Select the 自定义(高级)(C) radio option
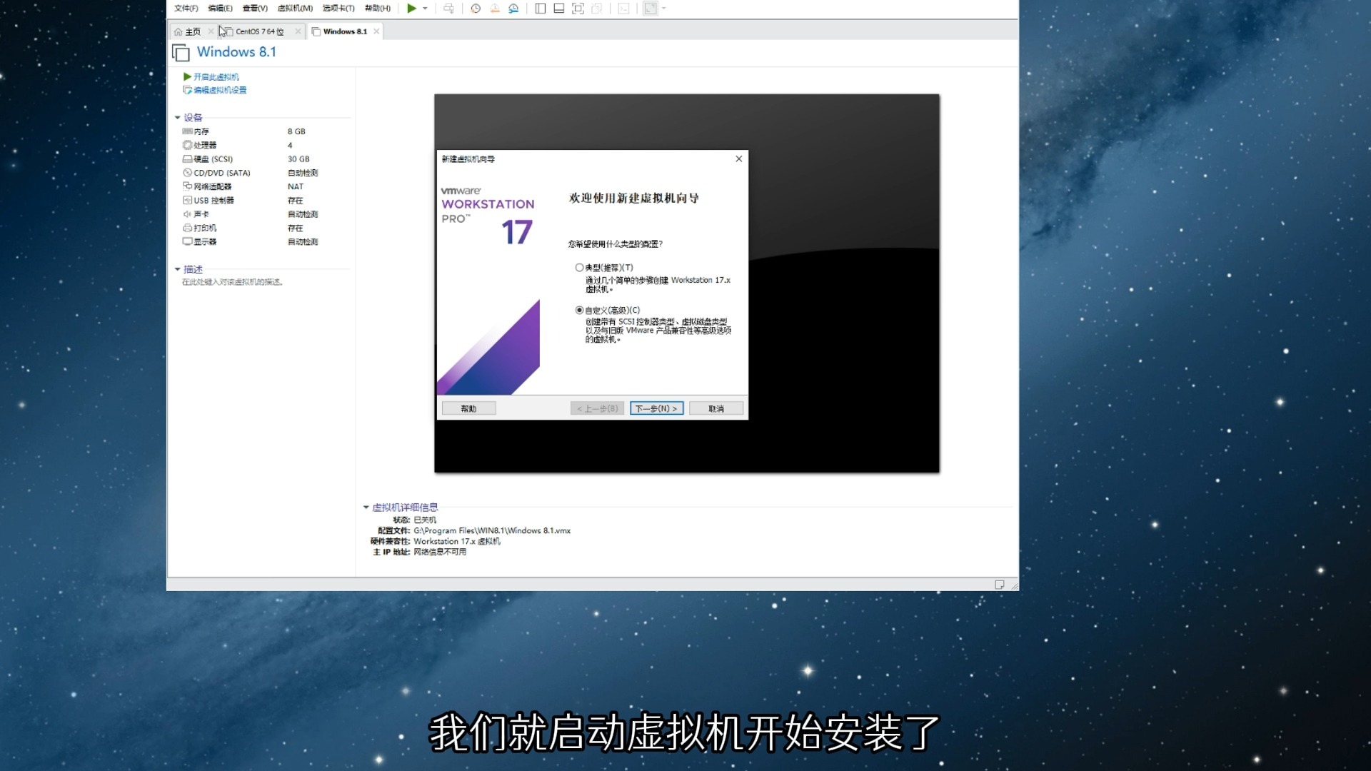Image resolution: width=1371 pixels, height=771 pixels. point(579,311)
